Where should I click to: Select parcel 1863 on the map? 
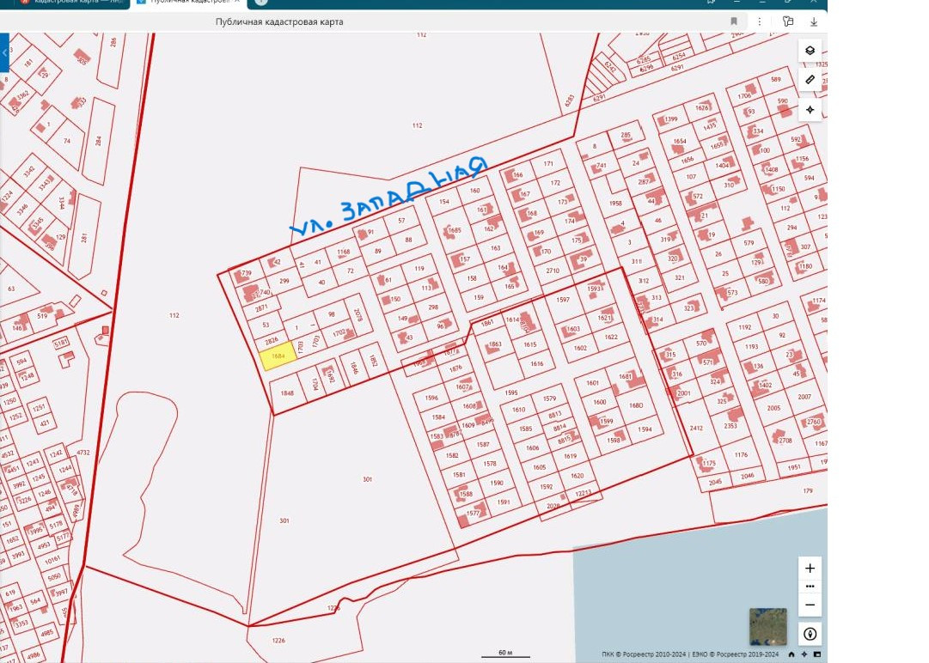(495, 344)
